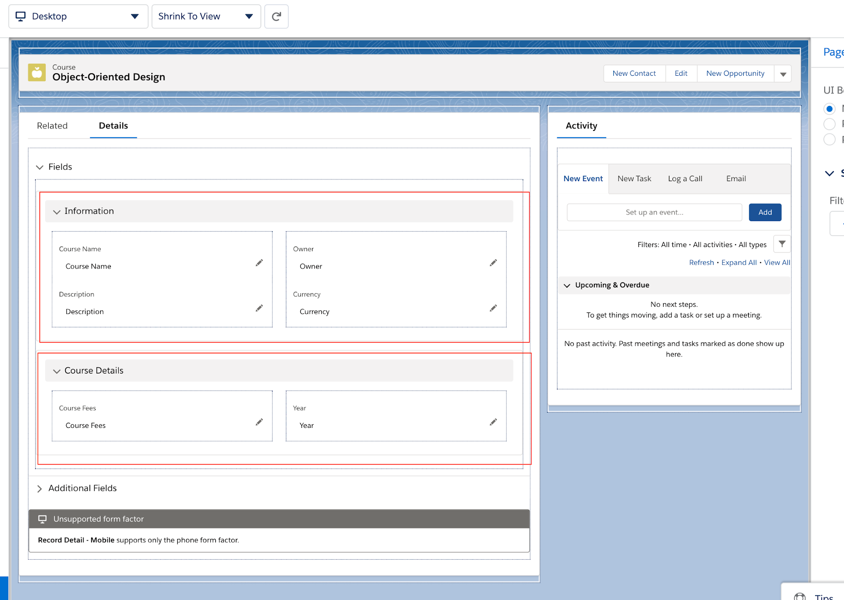
Task: Open the activity filters funnel icon
Action: (x=782, y=244)
